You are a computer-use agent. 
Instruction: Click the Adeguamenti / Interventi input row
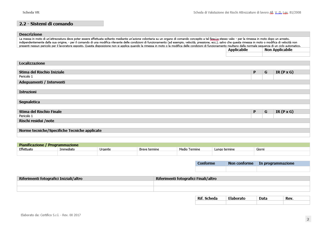(163, 87)
